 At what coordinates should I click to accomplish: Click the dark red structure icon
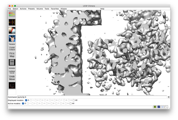click(12, 85)
